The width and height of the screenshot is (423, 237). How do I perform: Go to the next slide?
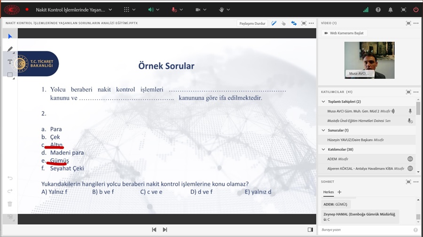click(x=165, y=230)
